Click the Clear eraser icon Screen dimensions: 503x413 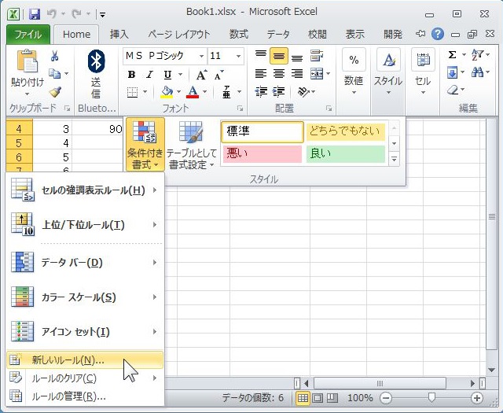click(453, 90)
